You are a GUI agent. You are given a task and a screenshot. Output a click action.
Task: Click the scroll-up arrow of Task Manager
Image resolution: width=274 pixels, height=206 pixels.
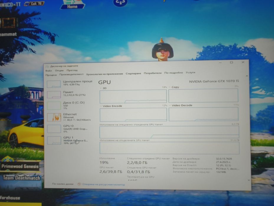[247, 76]
